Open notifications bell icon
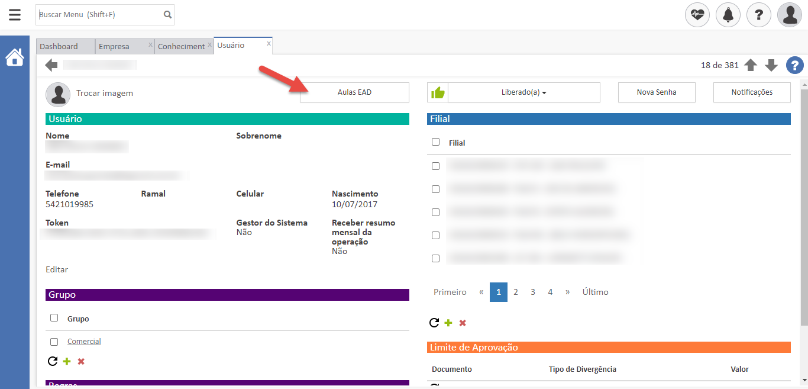808x389 pixels. [728, 15]
